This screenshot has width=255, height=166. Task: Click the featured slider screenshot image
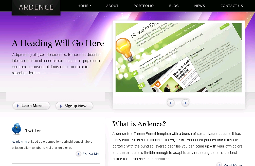pos(178,58)
